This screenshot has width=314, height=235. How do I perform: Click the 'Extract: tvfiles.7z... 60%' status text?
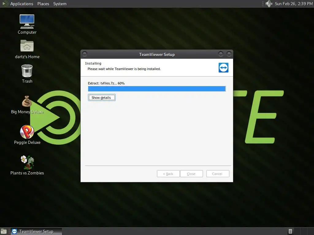106,83
